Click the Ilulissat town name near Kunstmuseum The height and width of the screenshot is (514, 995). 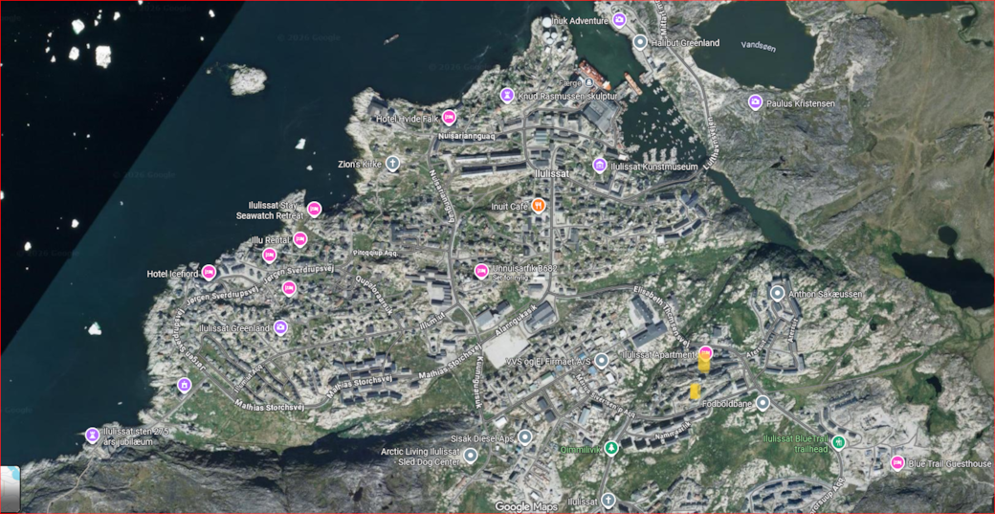[551, 172]
